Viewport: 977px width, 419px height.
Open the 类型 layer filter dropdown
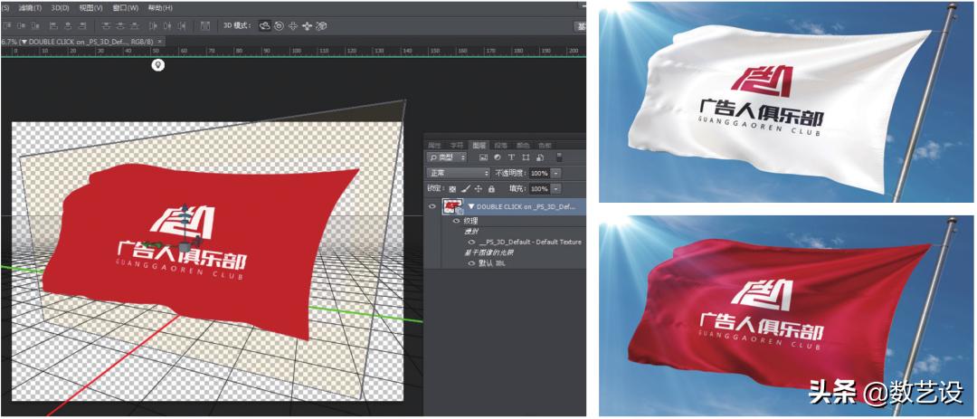[x=447, y=157]
